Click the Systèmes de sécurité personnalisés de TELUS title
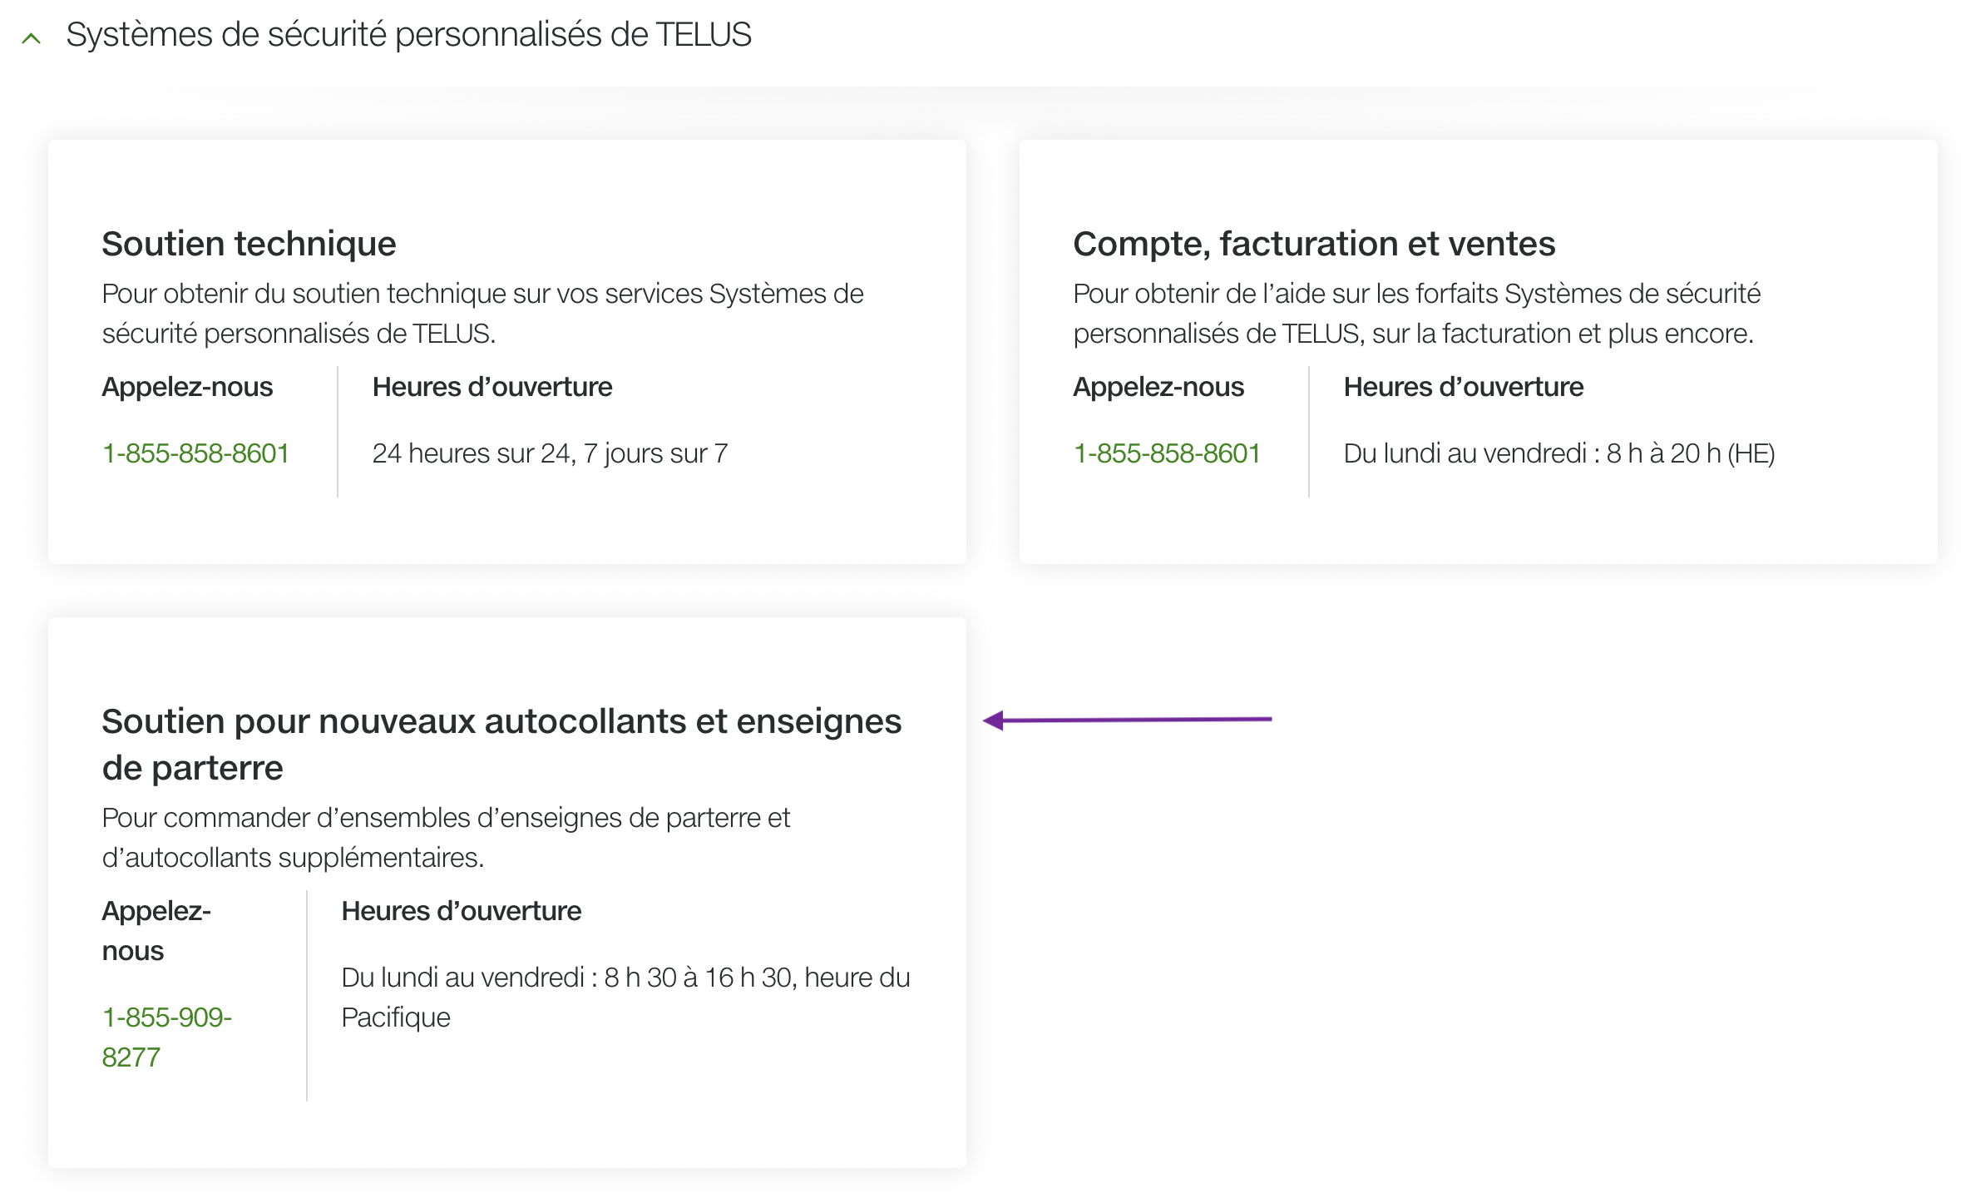The width and height of the screenshot is (1961, 1198). point(408,35)
